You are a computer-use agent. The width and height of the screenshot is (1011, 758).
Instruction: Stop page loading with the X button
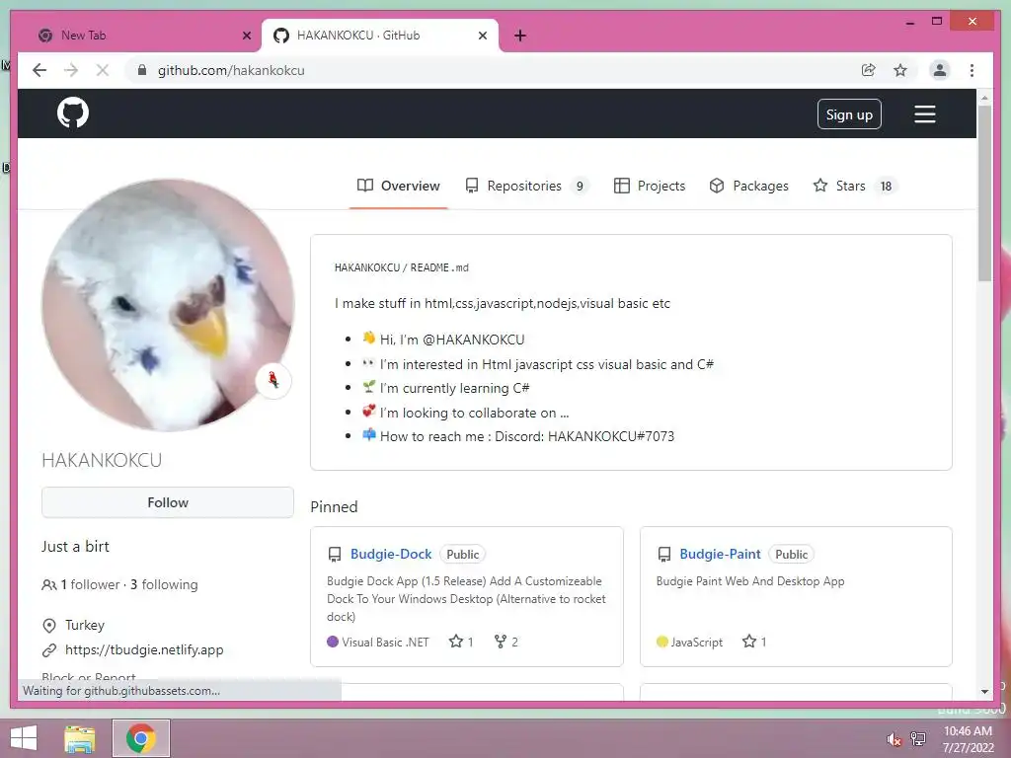[103, 70]
